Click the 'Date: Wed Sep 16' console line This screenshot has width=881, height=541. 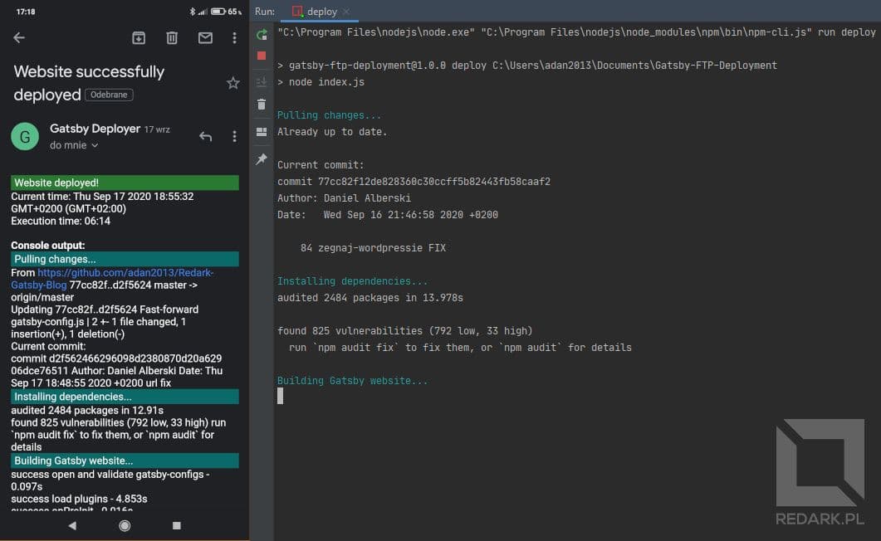point(388,215)
